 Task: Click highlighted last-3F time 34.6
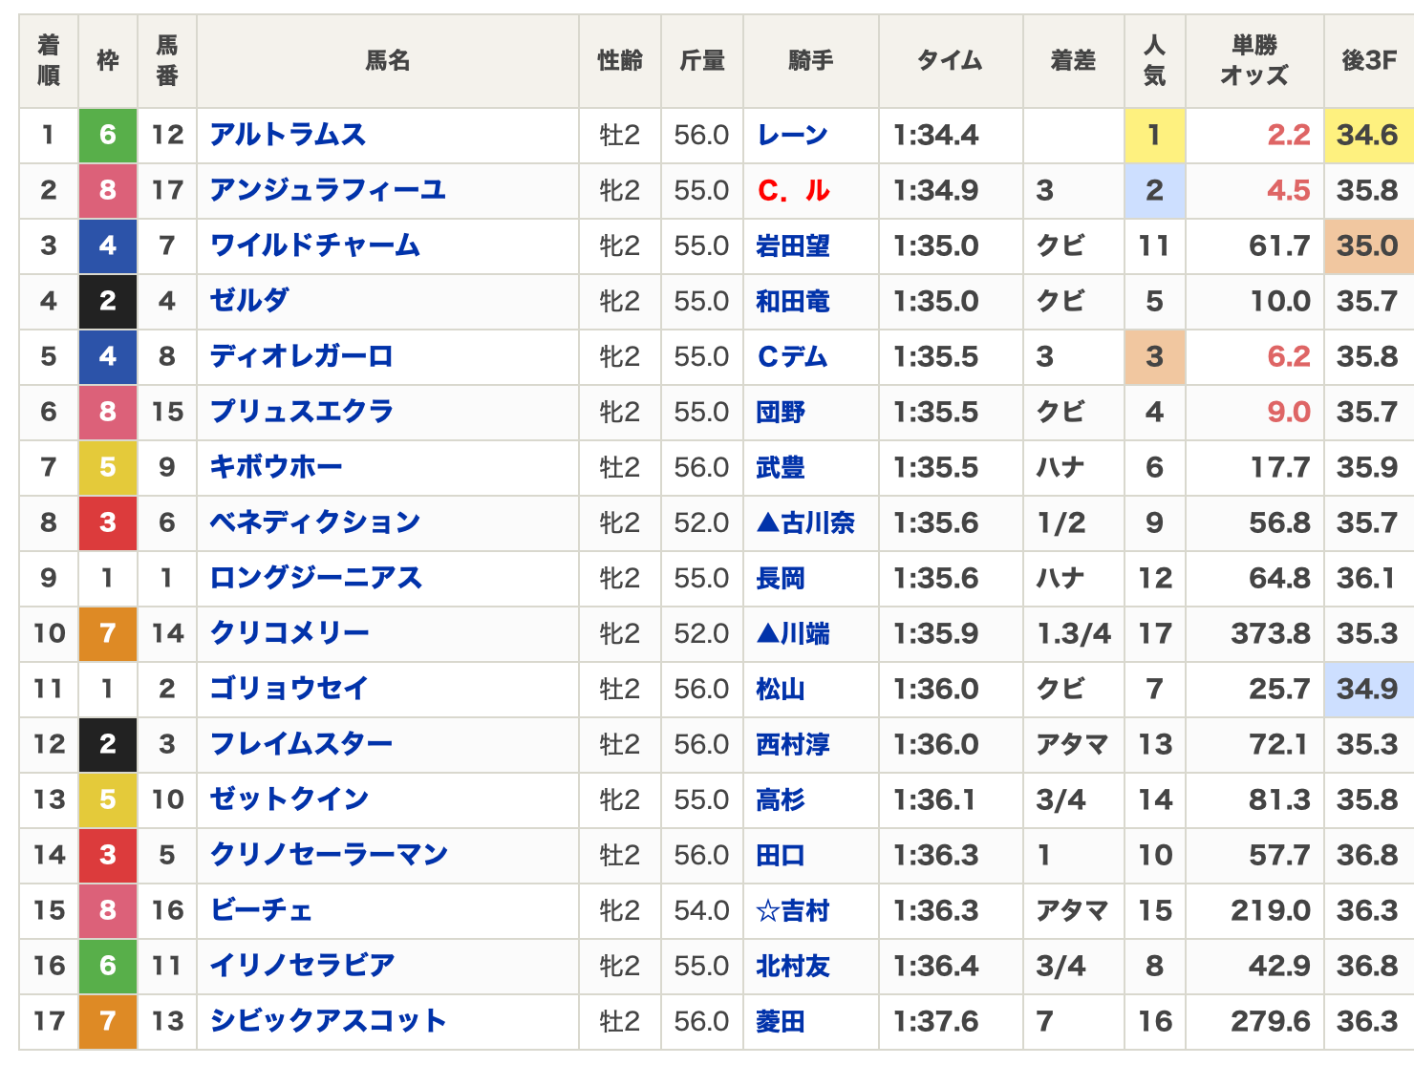click(1367, 135)
